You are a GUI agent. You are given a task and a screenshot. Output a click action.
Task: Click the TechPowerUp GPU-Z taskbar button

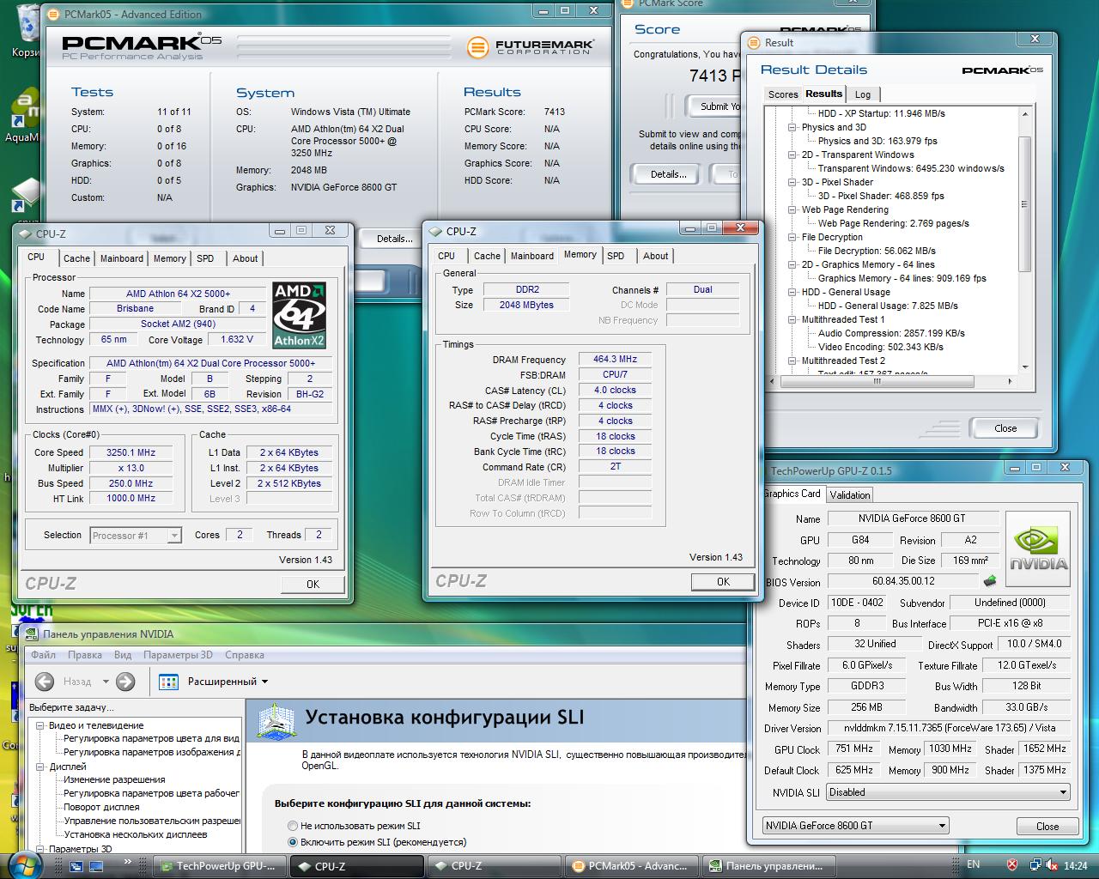219,866
